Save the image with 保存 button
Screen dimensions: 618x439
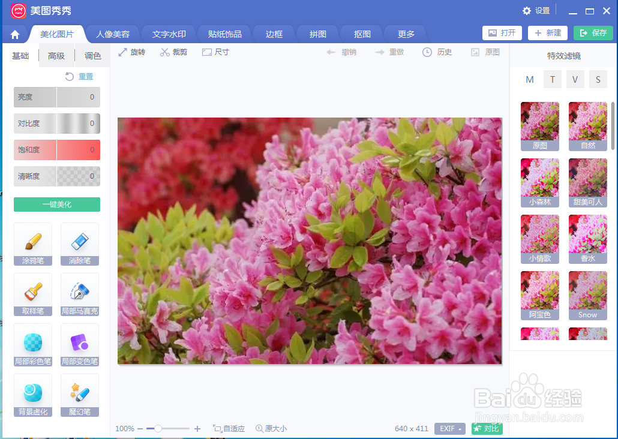(x=593, y=34)
